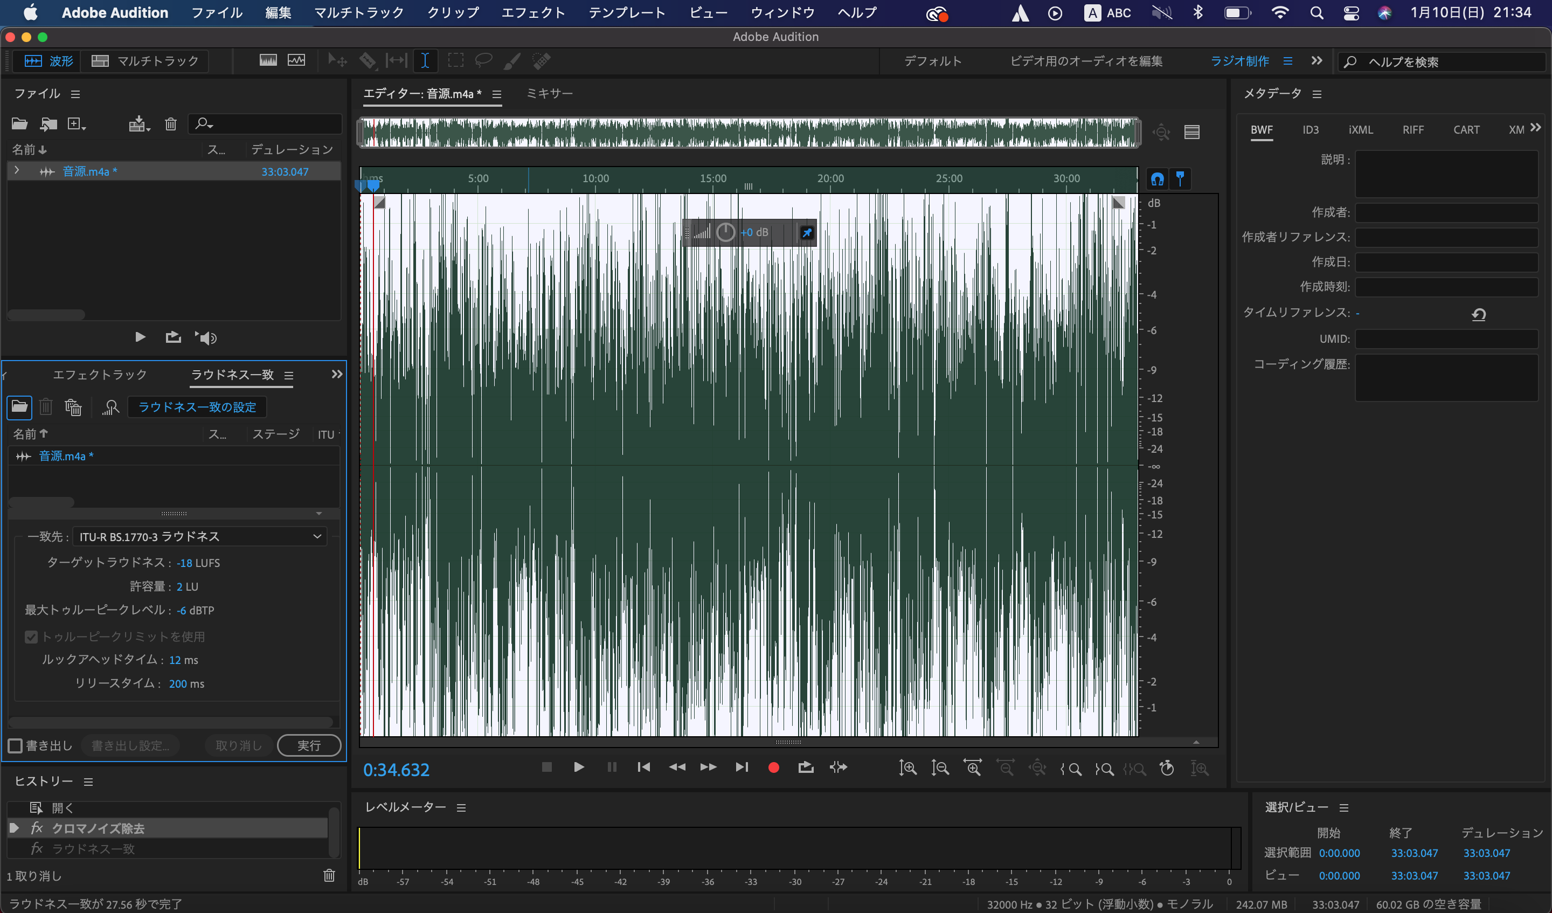
Task: Click the red Record button
Action: tap(773, 767)
